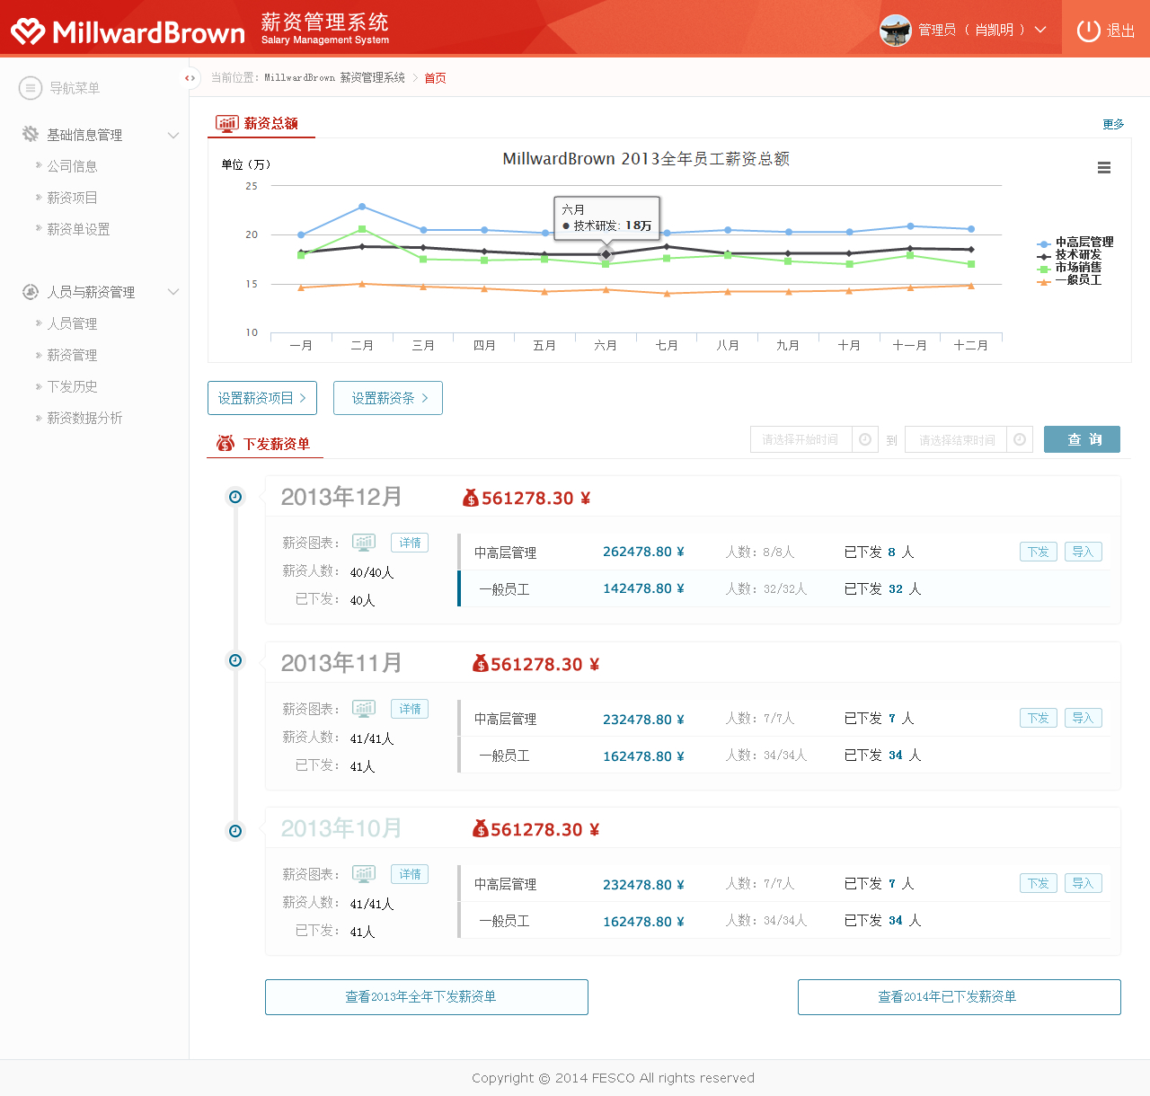The height and width of the screenshot is (1096, 1150).
Task: Open the administrator account dropdown arrow
Action: pyautogui.click(x=1040, y=30)
